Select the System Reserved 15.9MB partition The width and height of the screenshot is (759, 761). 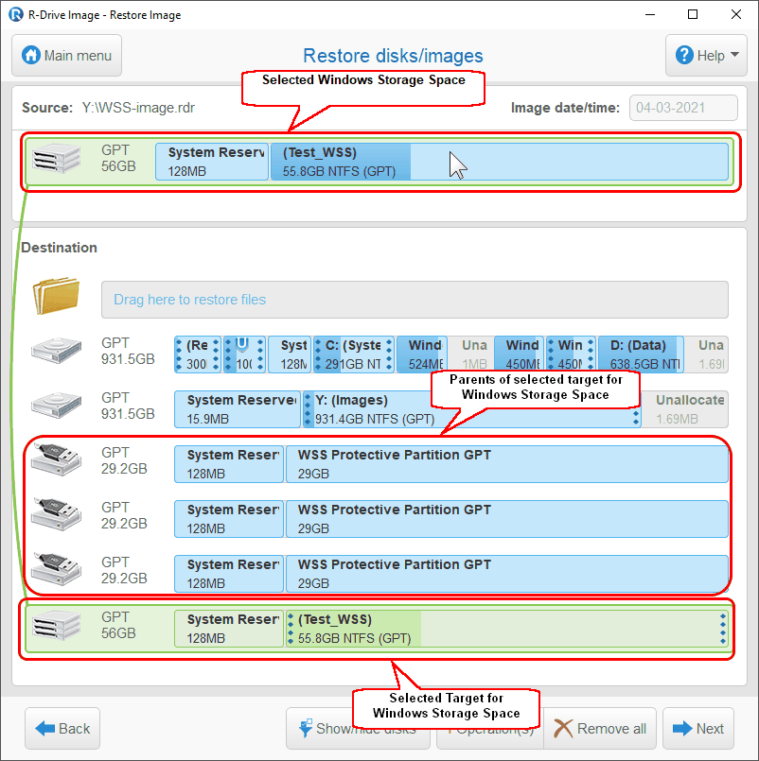coord(238,409)
